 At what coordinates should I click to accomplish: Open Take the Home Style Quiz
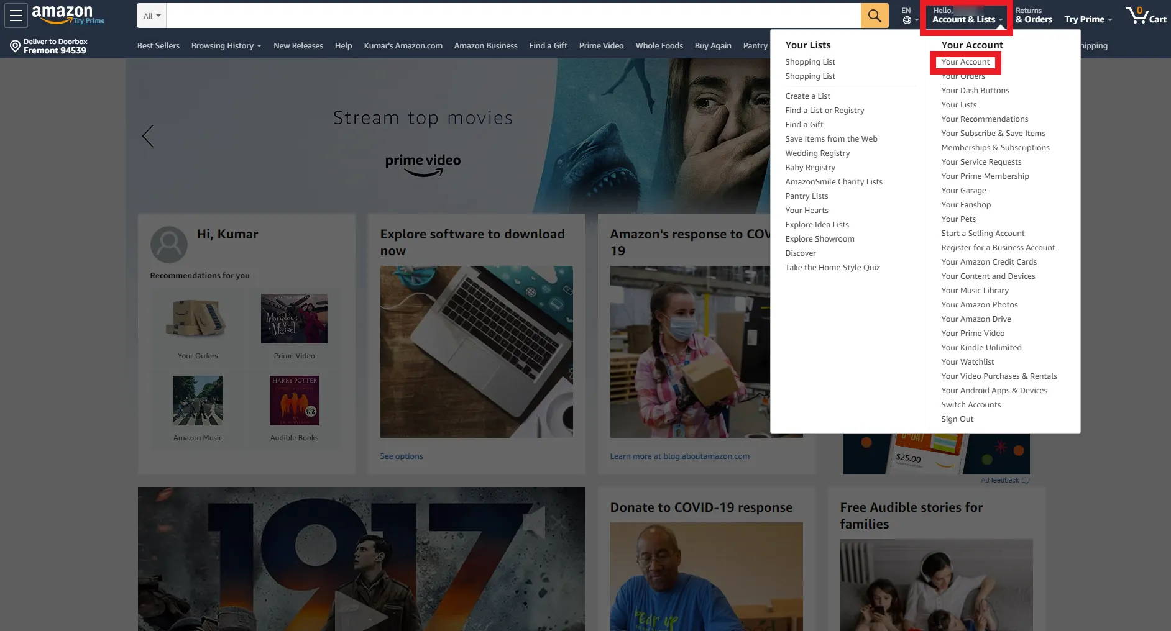tap(832, 267)
